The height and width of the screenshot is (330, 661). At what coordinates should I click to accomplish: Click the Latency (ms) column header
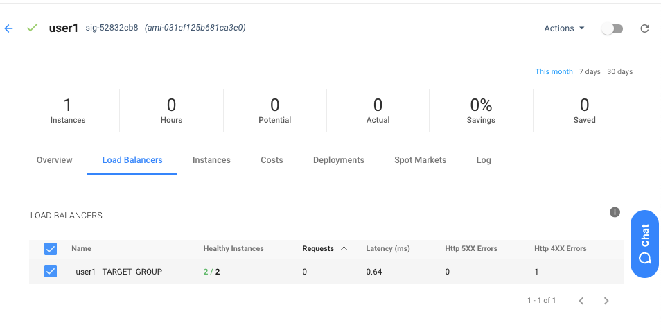(x=388, y=249)
